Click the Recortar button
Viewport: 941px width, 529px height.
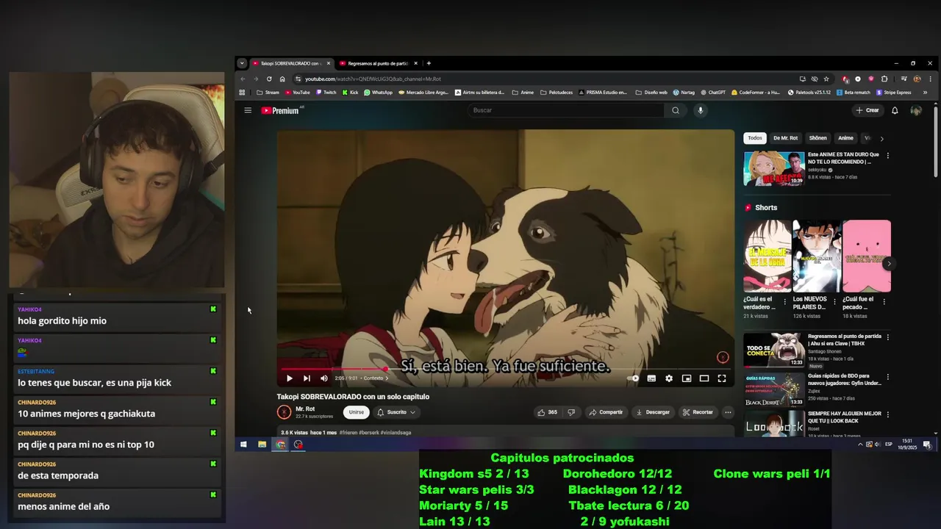[x=698, y=412]
